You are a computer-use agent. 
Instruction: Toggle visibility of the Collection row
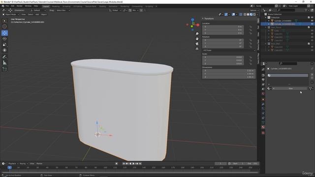tap(312, 18)
